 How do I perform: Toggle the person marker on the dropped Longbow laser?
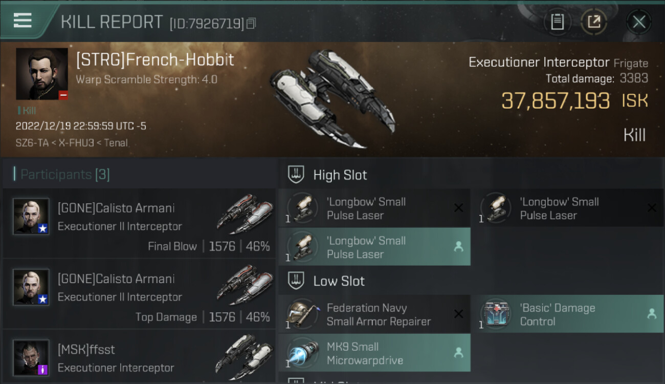click(458, 247)
